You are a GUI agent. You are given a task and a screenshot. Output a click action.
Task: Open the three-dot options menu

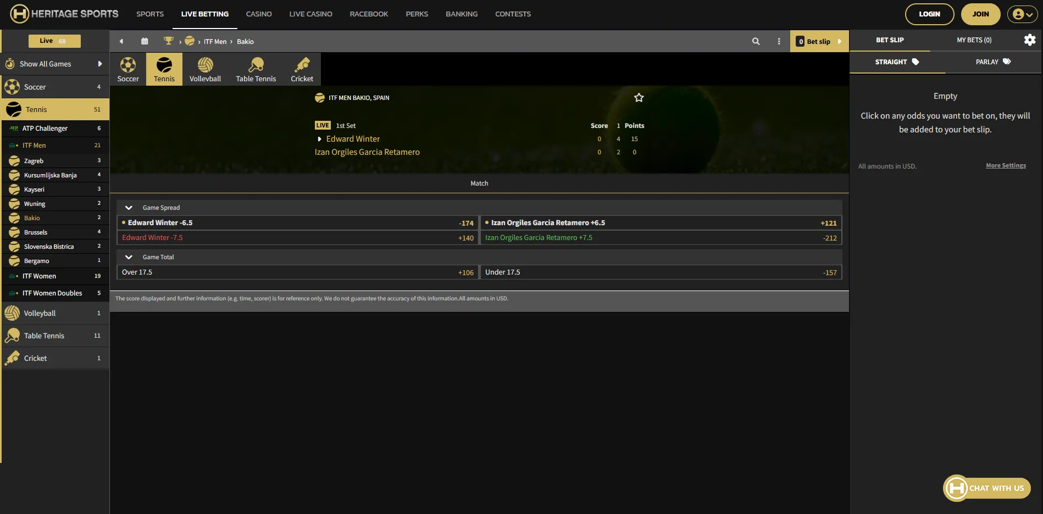point(779,41)
